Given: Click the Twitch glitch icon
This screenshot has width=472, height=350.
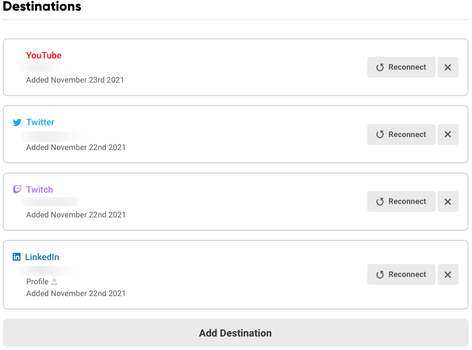Looking at the screenshot, I should [16, 189].
